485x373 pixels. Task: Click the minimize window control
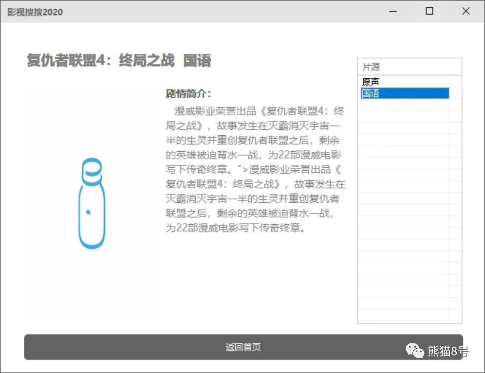pyautogui.click(x=392, y=11)
